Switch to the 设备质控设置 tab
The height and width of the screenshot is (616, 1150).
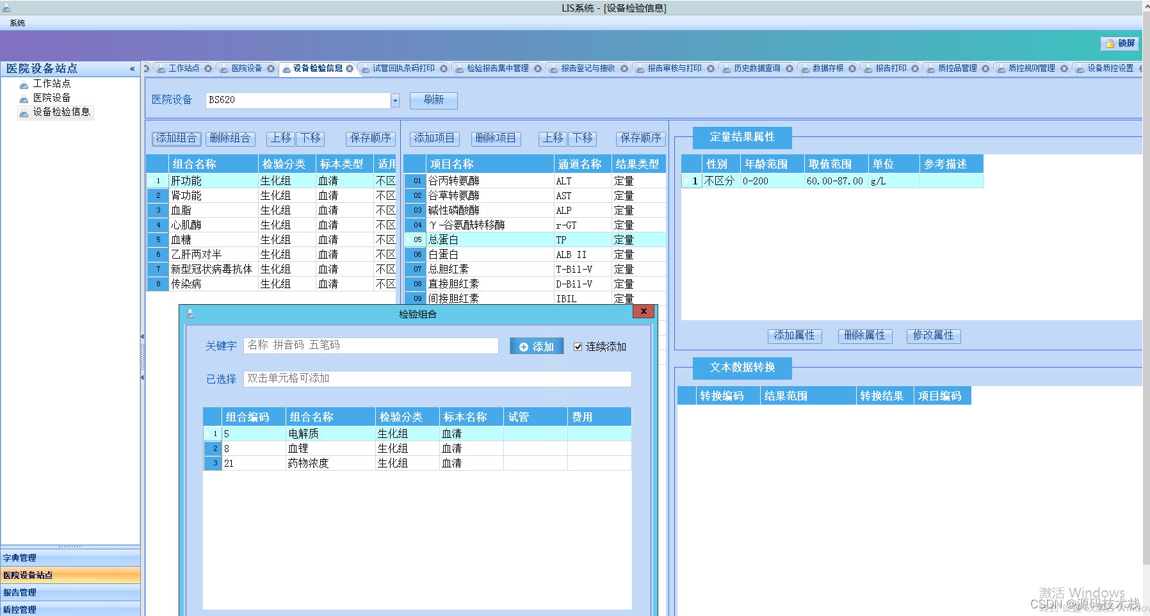tap(1110, 69)
